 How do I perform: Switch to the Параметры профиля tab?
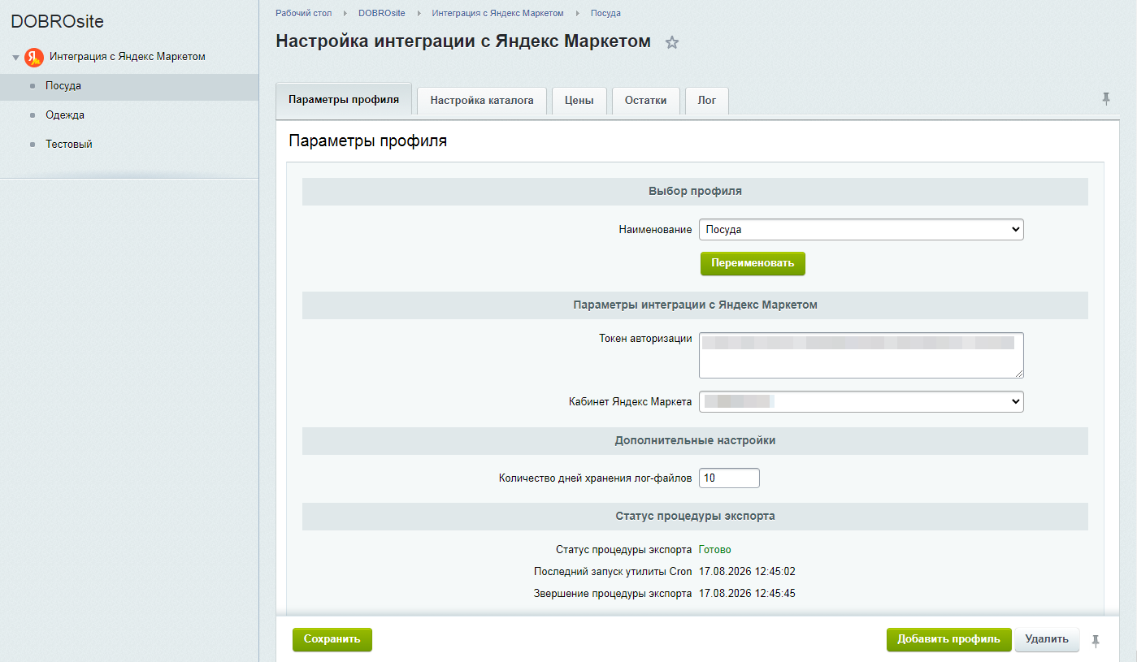344,100
